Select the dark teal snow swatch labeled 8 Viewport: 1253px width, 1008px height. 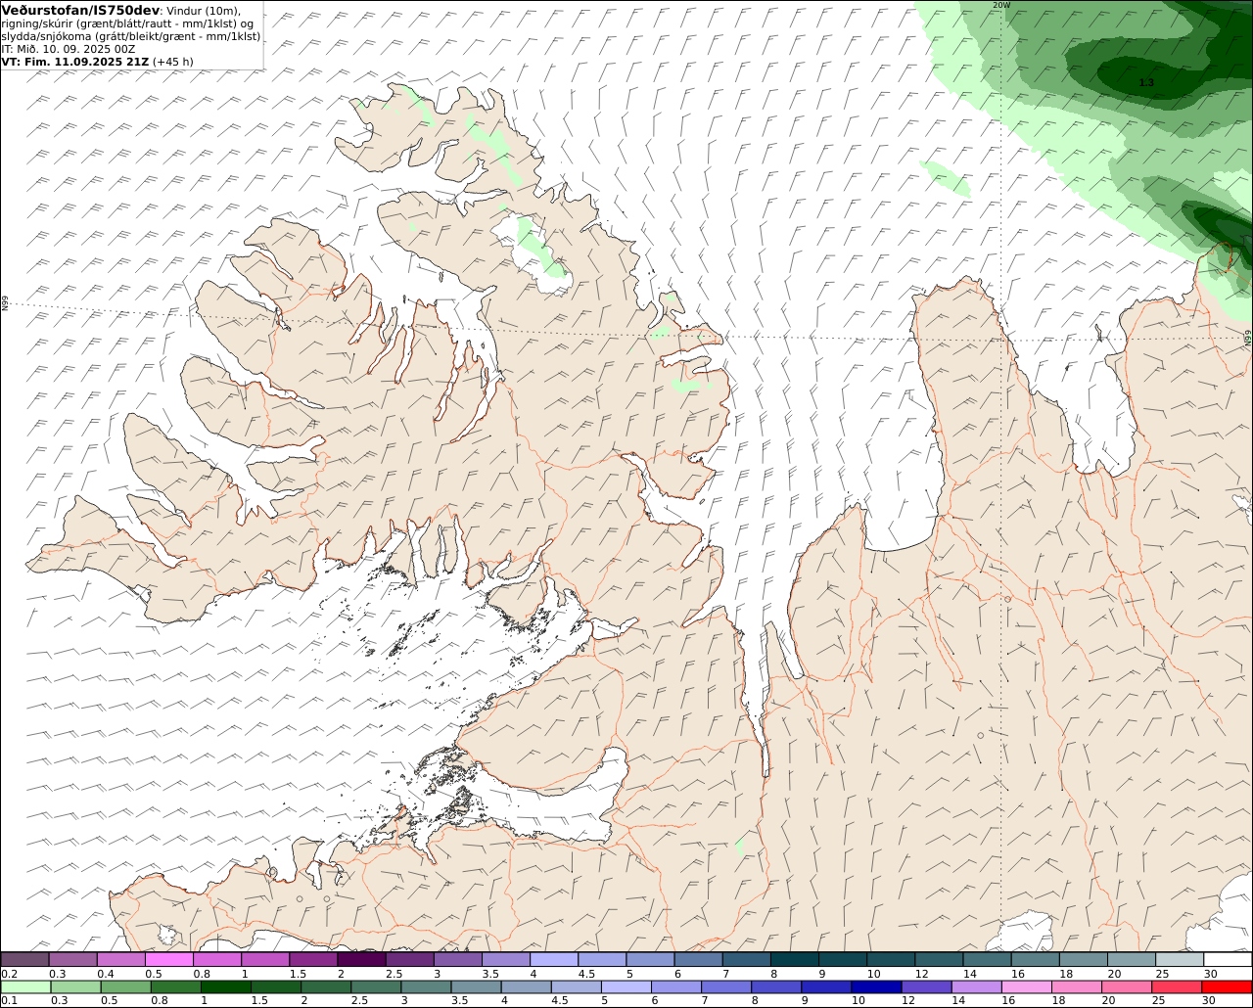795,959
